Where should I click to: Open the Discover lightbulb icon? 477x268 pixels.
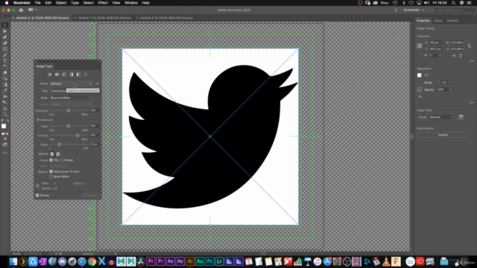396,10
